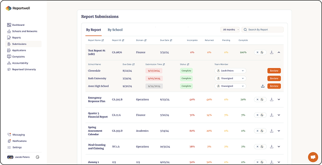Screen dimensions: 322x165
Task: Click the team icon in Quarter 3 Financial pill
Action: click(262, 115)
